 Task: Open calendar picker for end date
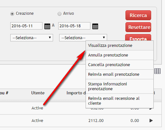pyautogui.click(x=95, y=26)
